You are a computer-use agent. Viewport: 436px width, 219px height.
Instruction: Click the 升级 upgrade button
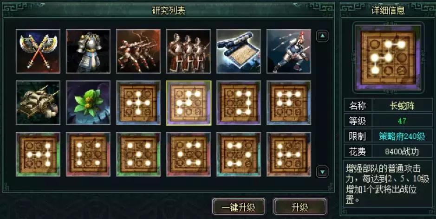(300, 207)
